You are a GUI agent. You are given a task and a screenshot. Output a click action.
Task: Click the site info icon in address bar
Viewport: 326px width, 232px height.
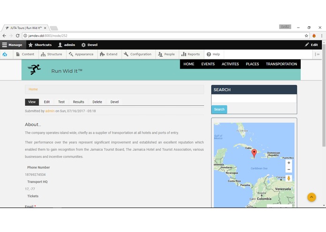click(x=25, y=36)
